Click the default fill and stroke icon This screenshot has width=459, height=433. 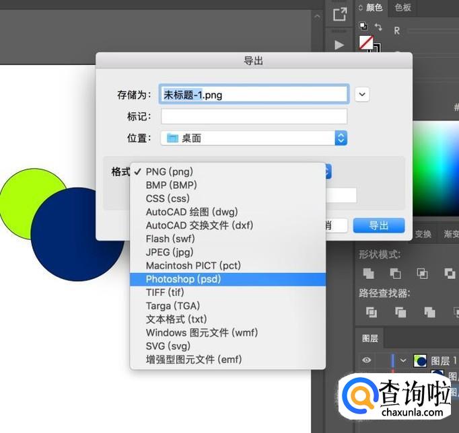[x=363, y=26]
